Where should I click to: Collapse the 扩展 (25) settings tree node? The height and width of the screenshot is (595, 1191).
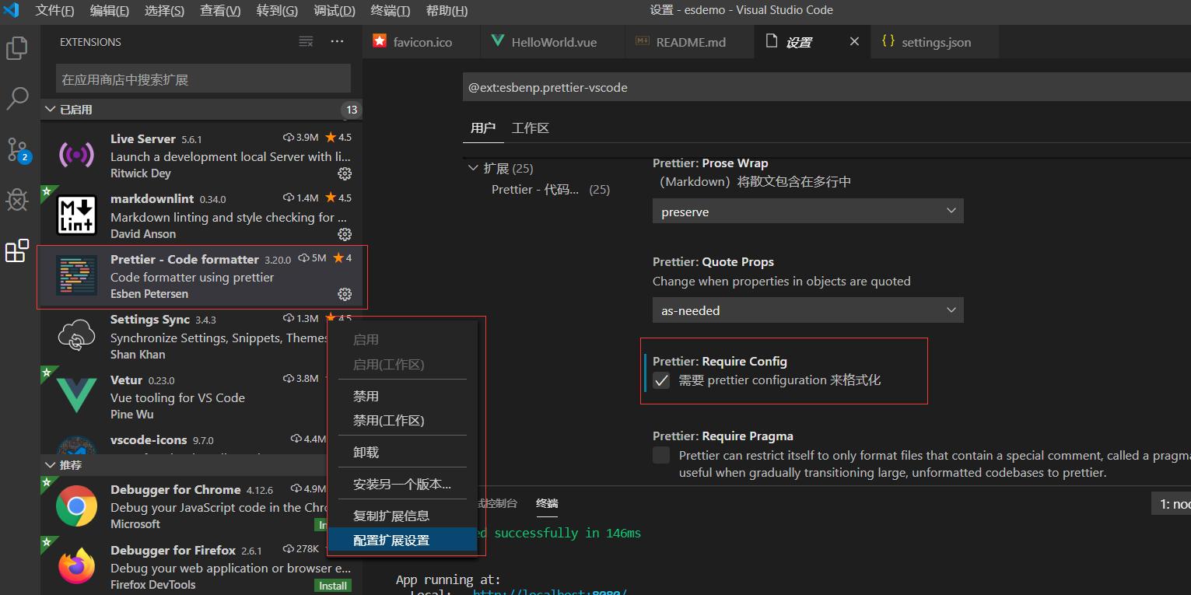(473, 168)
